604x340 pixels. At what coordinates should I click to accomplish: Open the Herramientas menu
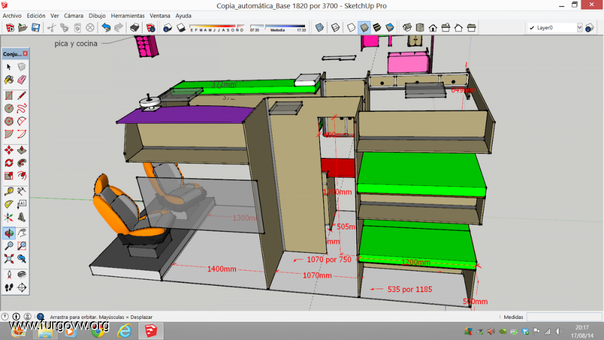[x=127, y=16]
